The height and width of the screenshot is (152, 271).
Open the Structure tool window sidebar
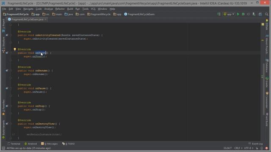3,44
